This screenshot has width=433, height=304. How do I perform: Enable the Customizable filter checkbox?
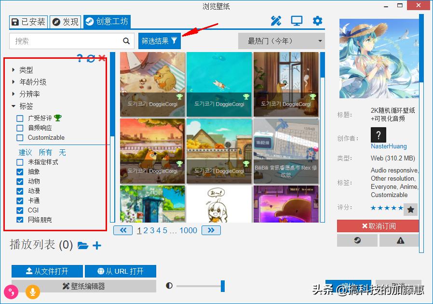(20, 138)
